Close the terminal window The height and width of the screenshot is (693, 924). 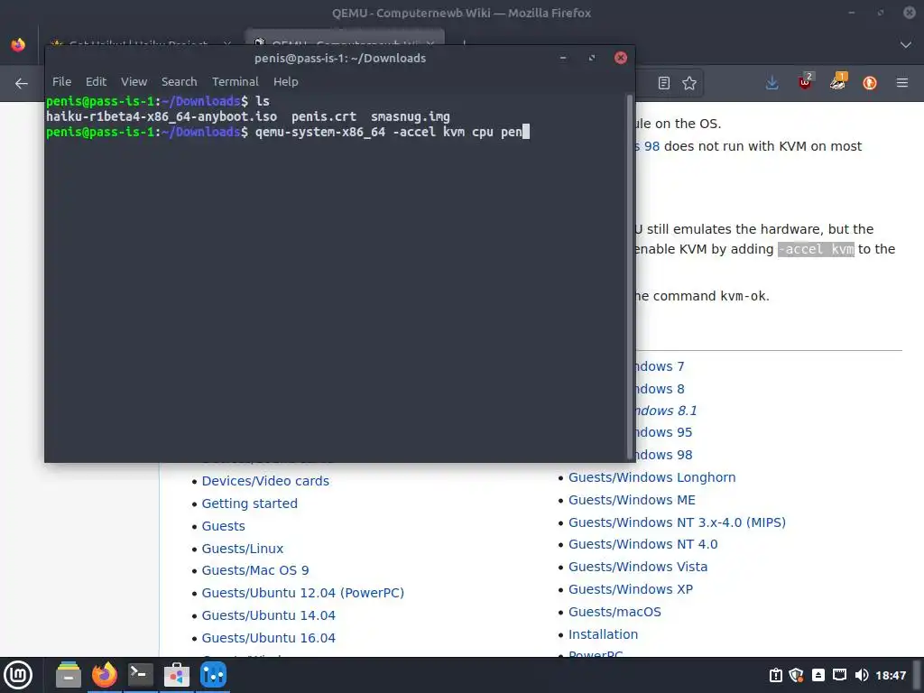[x=621, y=58]
